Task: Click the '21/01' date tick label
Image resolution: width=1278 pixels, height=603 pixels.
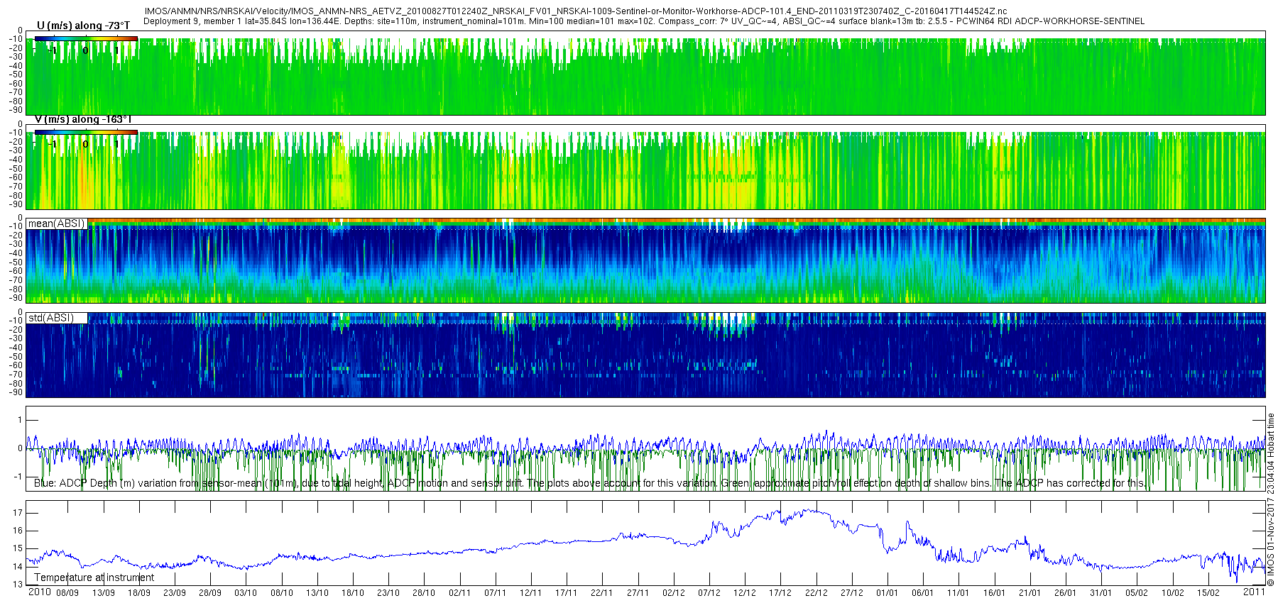Action: click(1030, 593)
